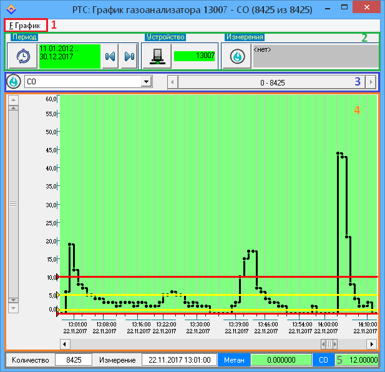Click the device computer icon button

tap(157, 56)
